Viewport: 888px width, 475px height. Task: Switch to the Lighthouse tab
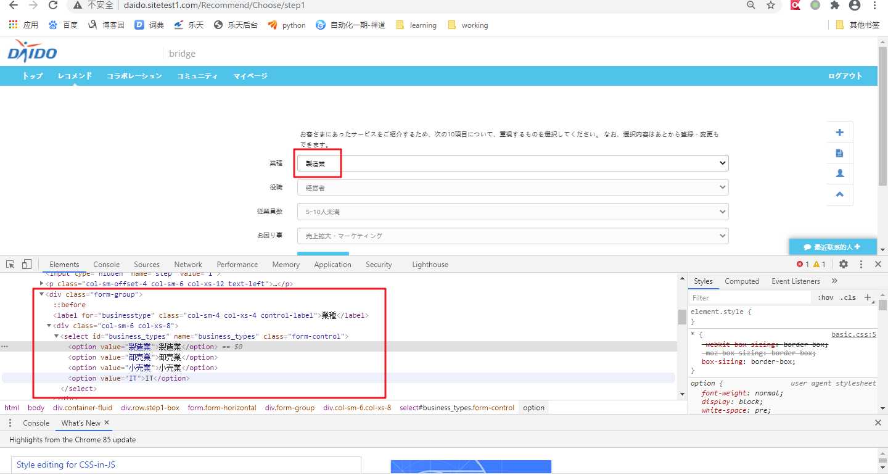pos(430,265)
